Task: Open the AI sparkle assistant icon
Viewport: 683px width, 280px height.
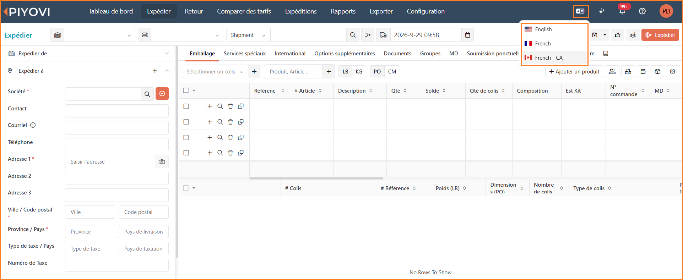Action: tap(601, 11)
